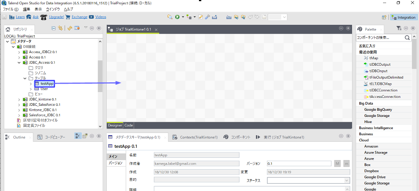The image size is (419, 191).
Task: Expand the JDBC_kintone 0.1 connection
Action: tap(19, 99)
